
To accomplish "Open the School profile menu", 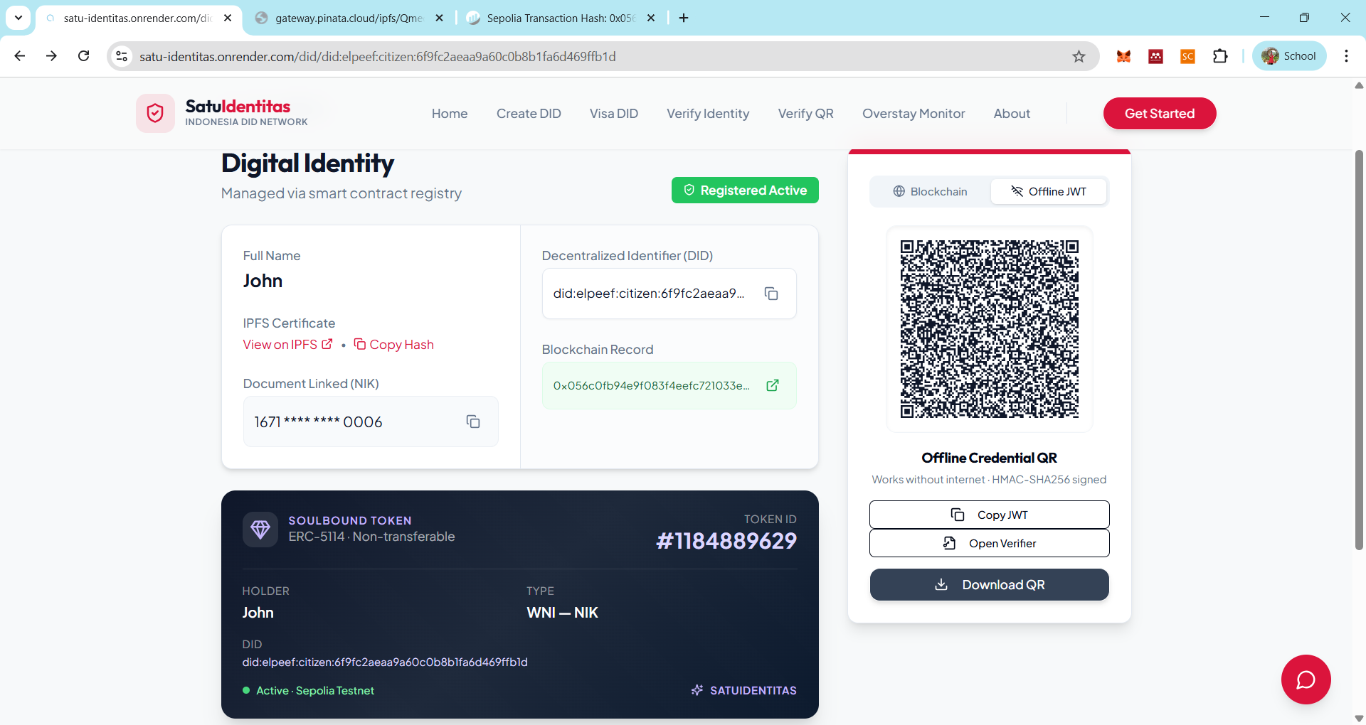I will tap(1289, 56).
